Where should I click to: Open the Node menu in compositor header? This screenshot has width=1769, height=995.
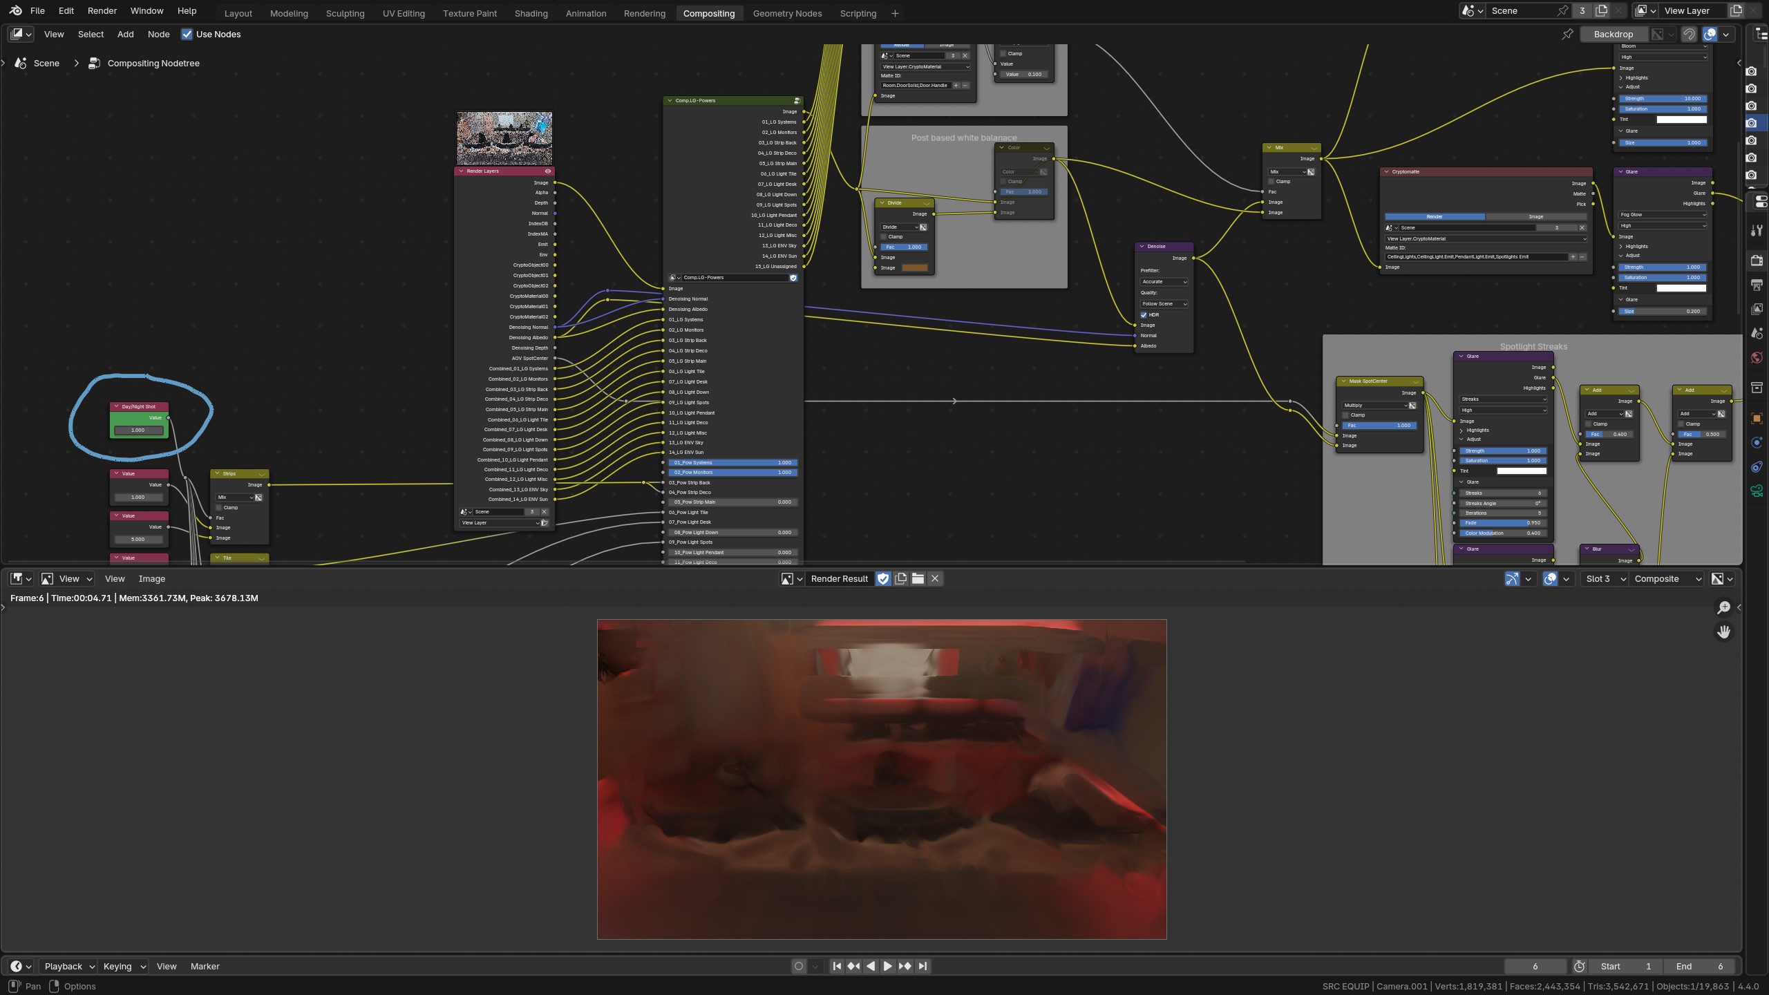tap(158, 34)
